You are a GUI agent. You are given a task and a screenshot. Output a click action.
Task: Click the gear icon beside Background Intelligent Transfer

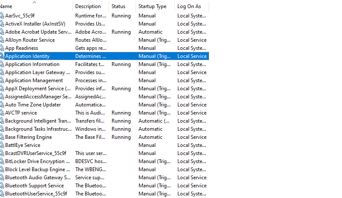coord(2,121)
